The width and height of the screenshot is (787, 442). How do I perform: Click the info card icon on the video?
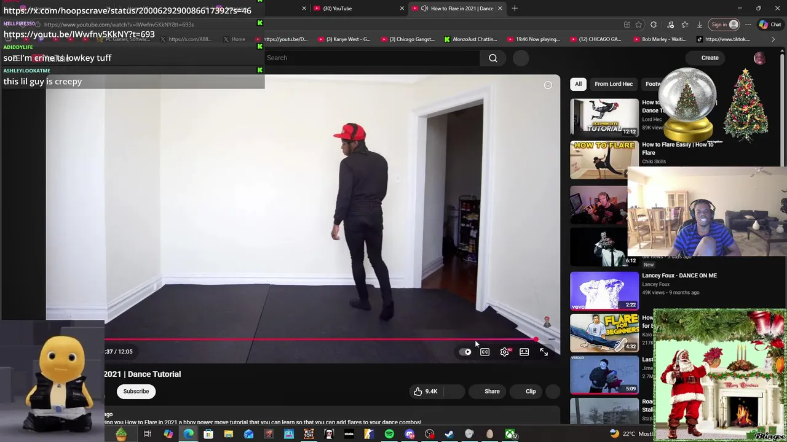click(x=548, y=85)
